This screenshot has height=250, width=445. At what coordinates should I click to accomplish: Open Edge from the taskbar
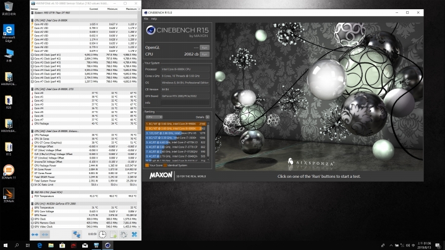pyautogui.click(x=40, y=246)
